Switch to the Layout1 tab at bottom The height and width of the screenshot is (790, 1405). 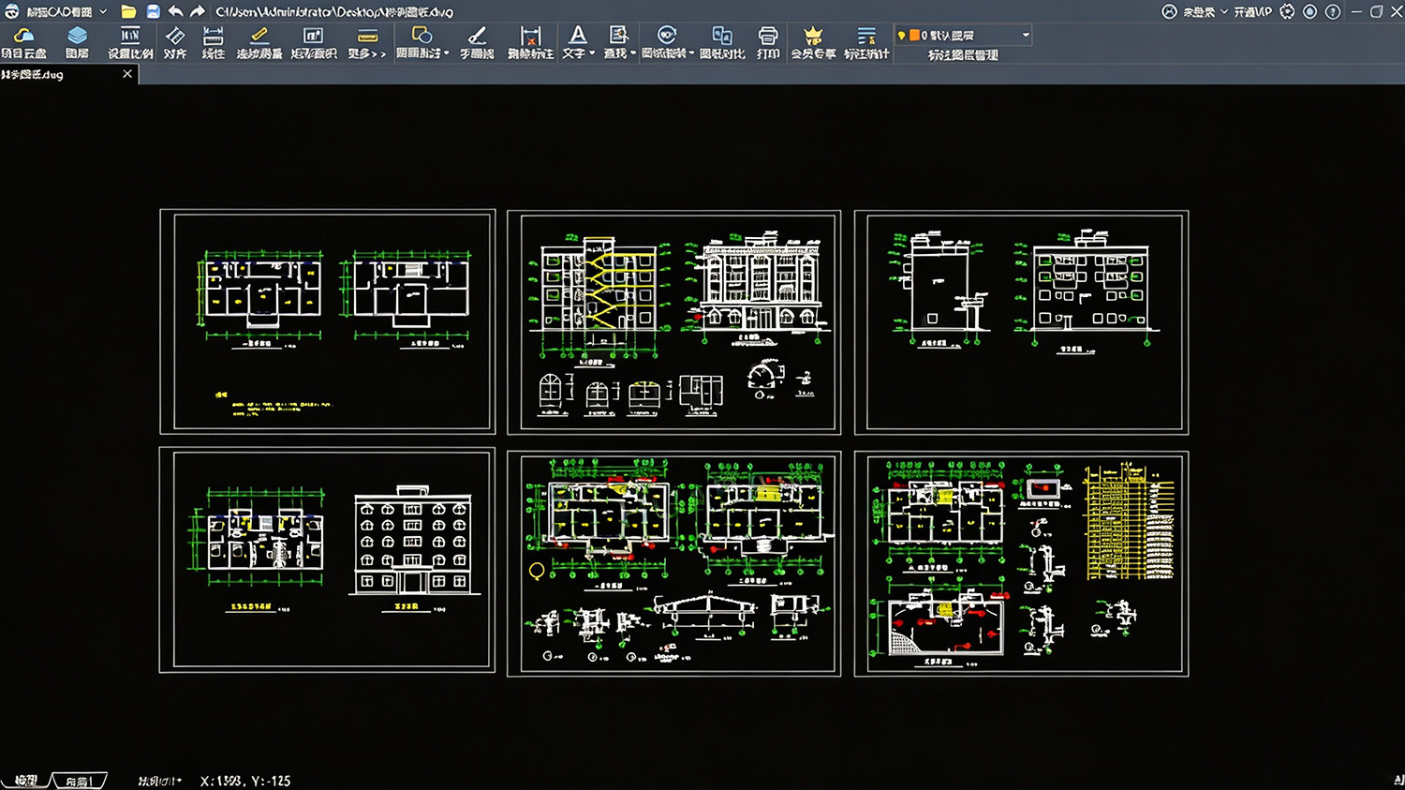(x=79, y=781)
